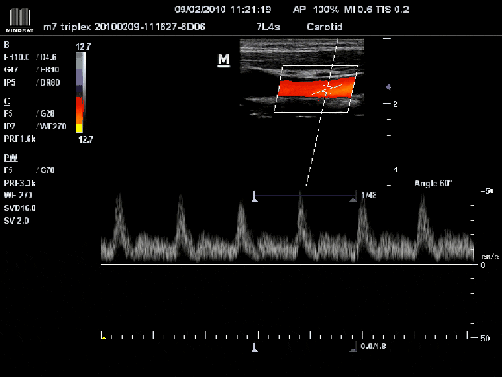502x377 pixels.
Task: Click the Mindray logo icon
Action: 20,20
